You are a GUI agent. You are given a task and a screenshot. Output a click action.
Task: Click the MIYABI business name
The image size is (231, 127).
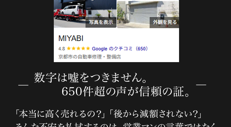tap(71, 38)
